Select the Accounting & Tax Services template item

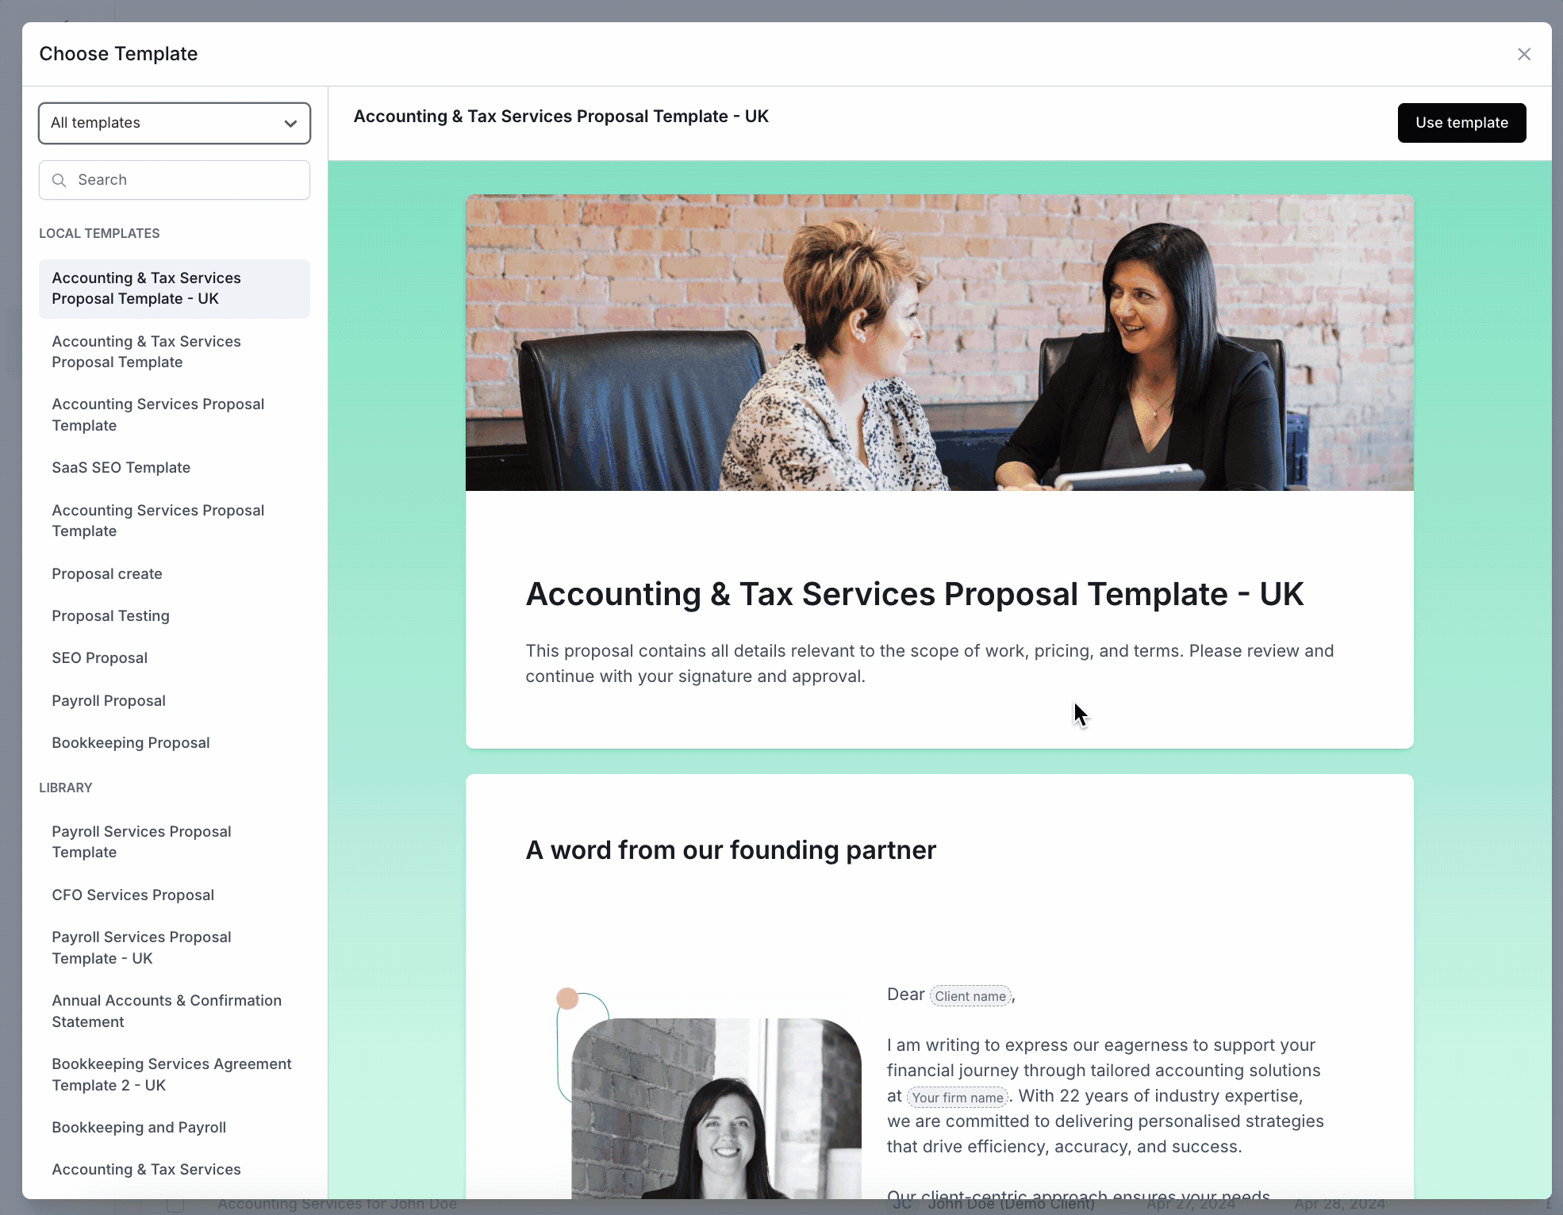click(146, 1169)
